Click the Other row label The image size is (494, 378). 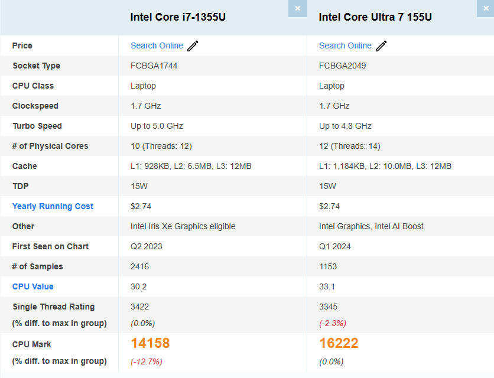point(23,226)
